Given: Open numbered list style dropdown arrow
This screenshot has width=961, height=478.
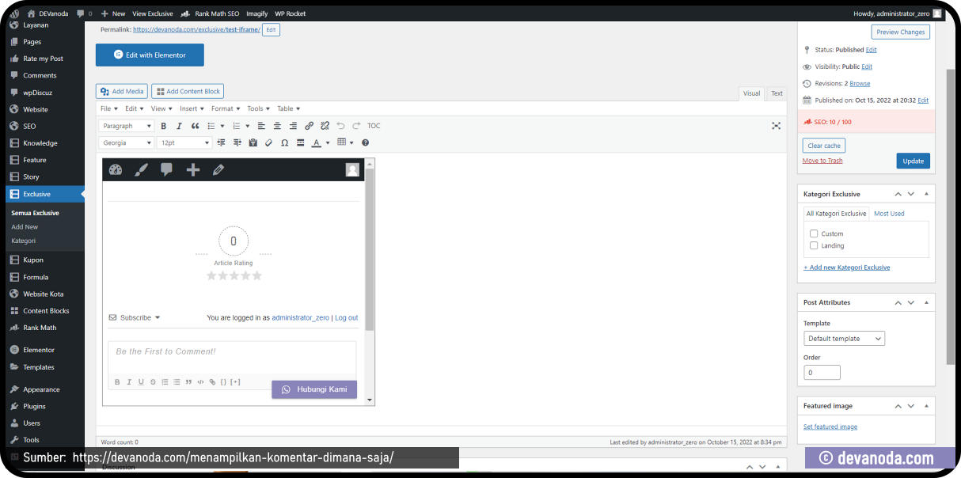Looking at the screenshot, I should (x=247, y=127).
